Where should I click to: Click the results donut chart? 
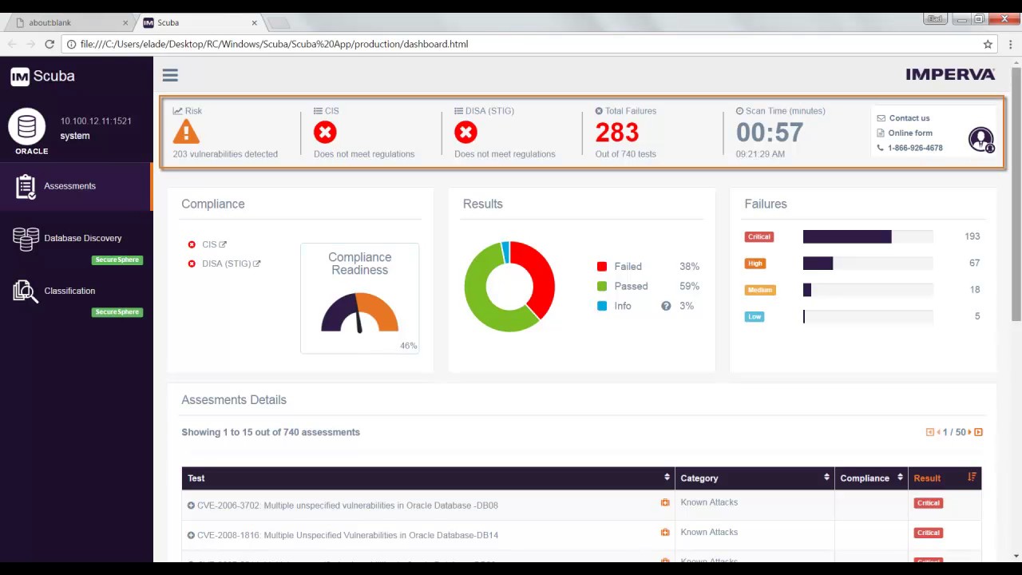pos(509,286)
